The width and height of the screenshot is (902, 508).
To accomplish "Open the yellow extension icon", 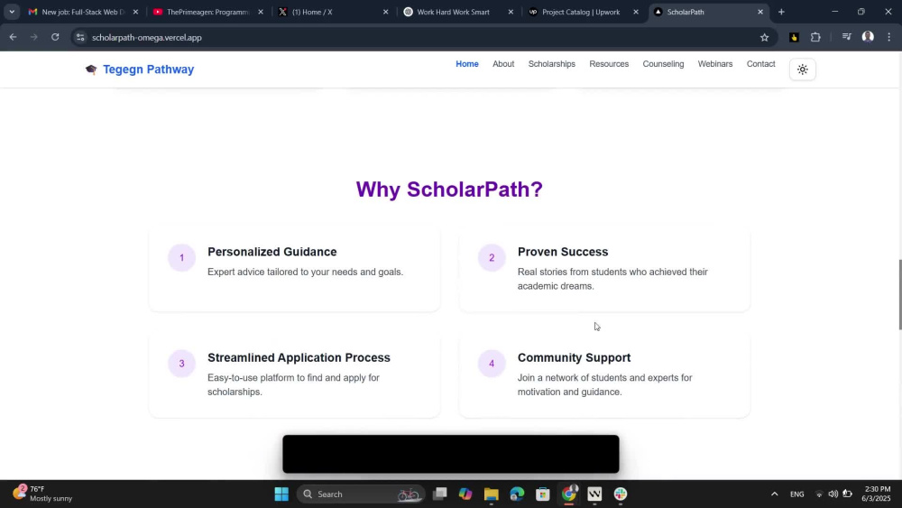I will tap(794, 37).
